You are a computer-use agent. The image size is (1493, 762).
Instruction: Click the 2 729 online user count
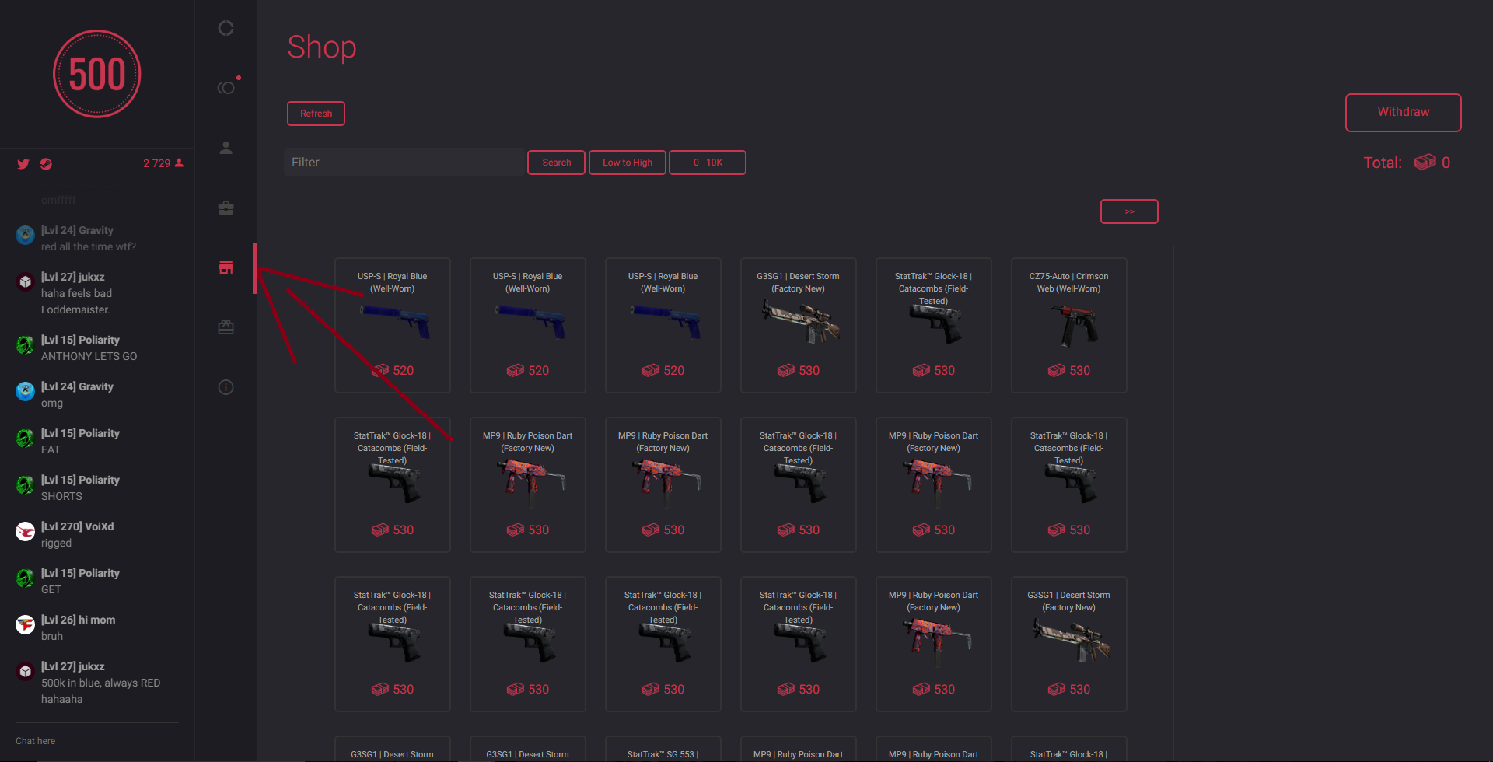pyautogui.click(x=156, y=163)
